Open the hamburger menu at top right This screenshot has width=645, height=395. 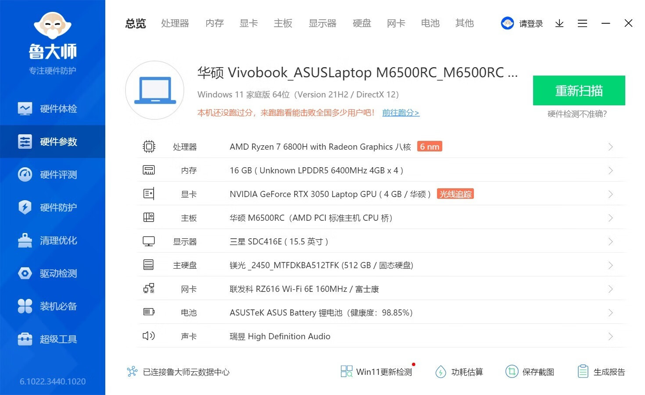(582, 23)
